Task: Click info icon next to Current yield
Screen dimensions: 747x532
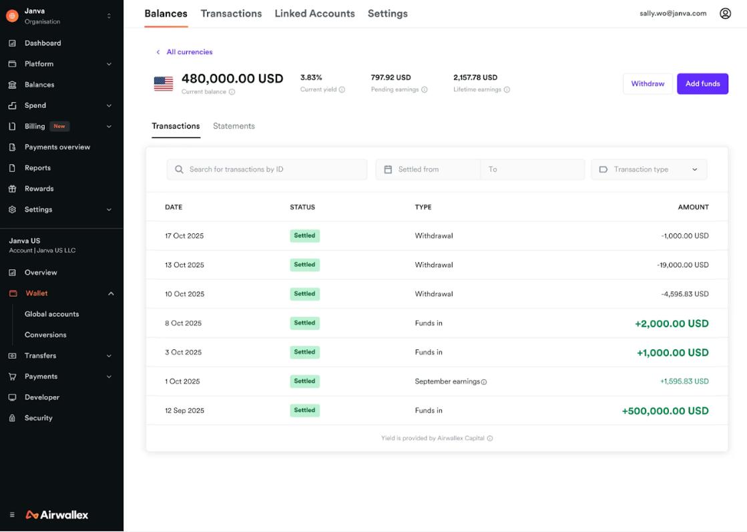Action: pos(342,90)
